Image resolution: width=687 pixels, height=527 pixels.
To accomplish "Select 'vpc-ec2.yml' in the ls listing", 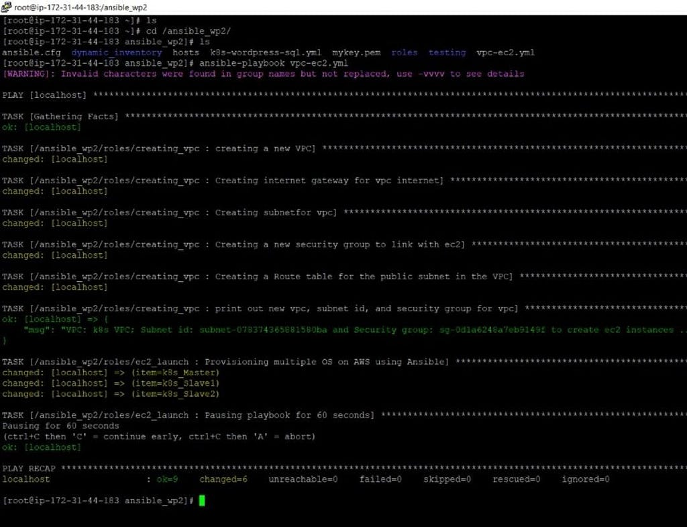I will (505, 52).
